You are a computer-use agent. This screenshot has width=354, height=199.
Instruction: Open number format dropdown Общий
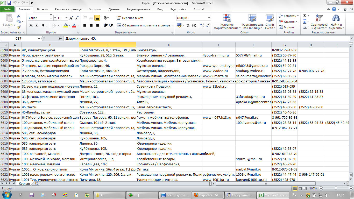(x=209, y=18)
